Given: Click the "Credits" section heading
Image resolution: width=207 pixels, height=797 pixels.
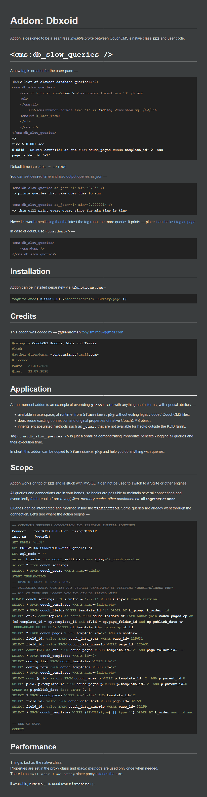Looking at the screenshot, I should (23, 316).
